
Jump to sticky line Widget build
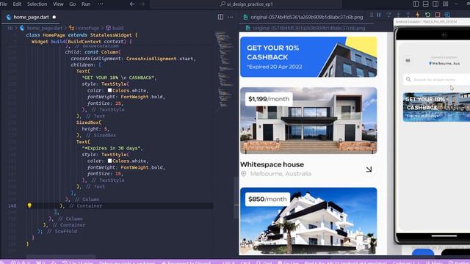(x=82, y=41)
